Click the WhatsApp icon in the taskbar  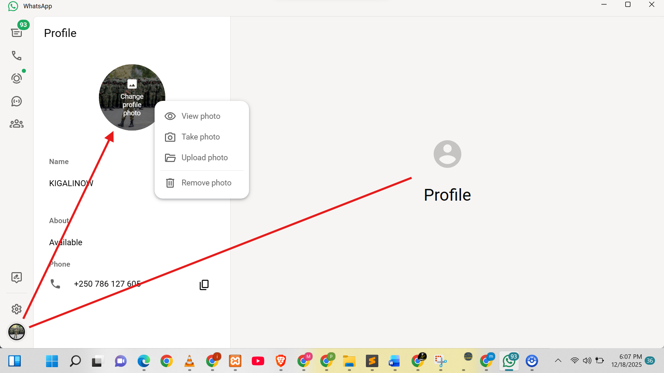[x=509, y=361]
